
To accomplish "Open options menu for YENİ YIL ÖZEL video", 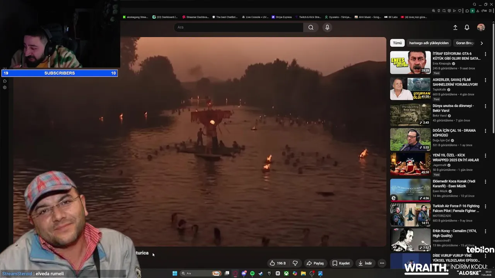I will pos(485,156).
